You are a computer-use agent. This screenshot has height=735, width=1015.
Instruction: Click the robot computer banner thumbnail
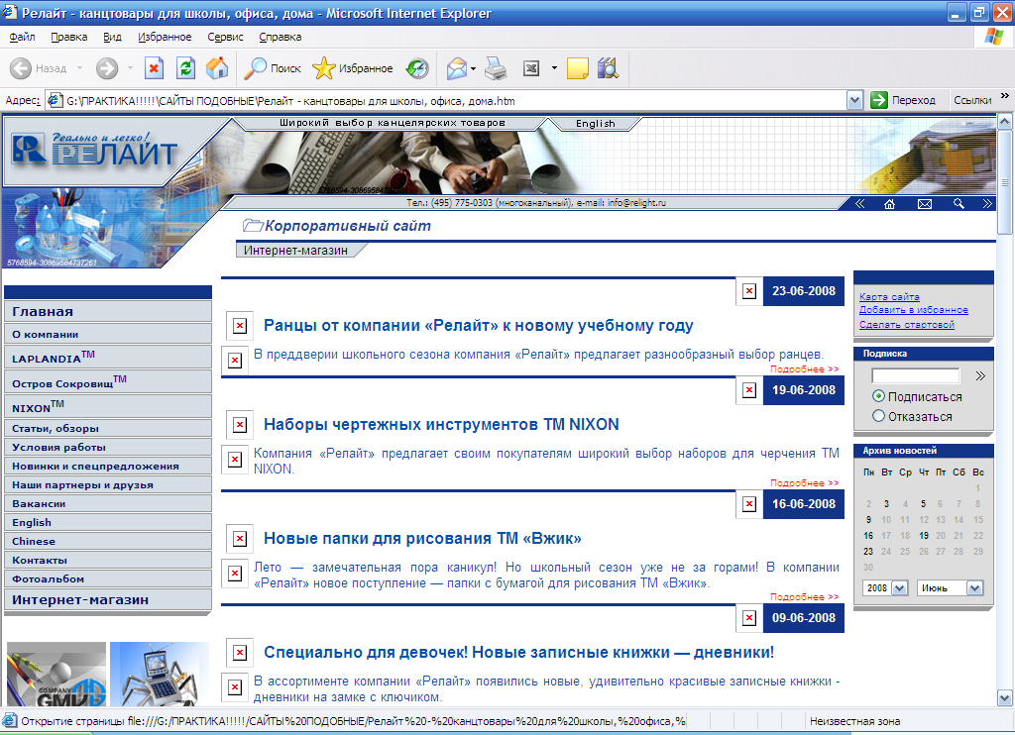(160, 674)
